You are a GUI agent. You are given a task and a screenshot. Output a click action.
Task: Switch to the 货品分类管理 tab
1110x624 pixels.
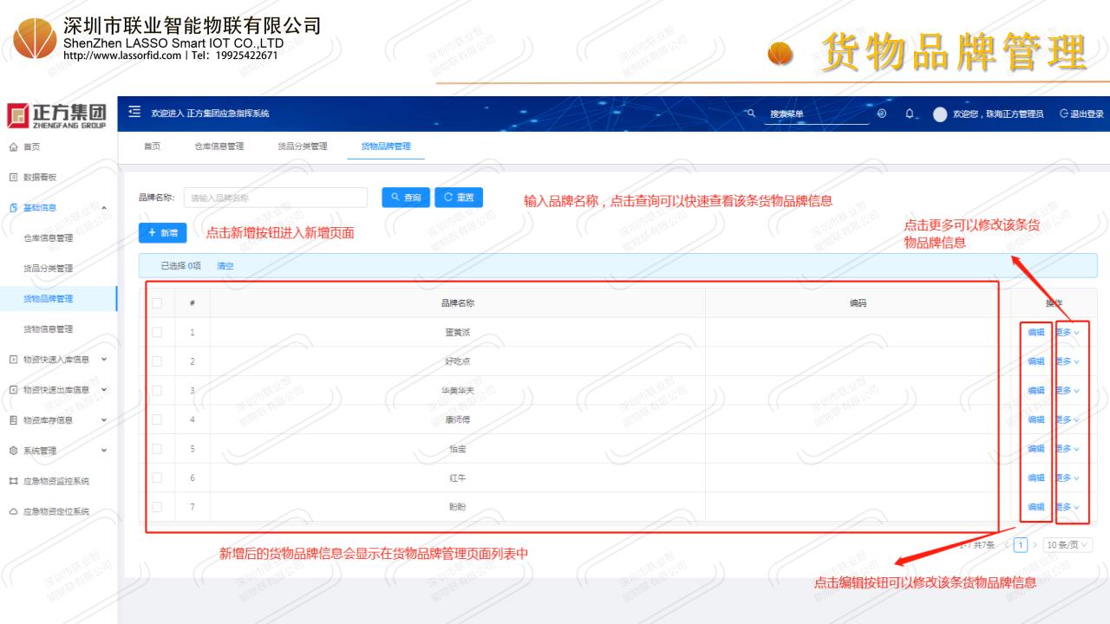pyautogui.click(x=302, y=146)
